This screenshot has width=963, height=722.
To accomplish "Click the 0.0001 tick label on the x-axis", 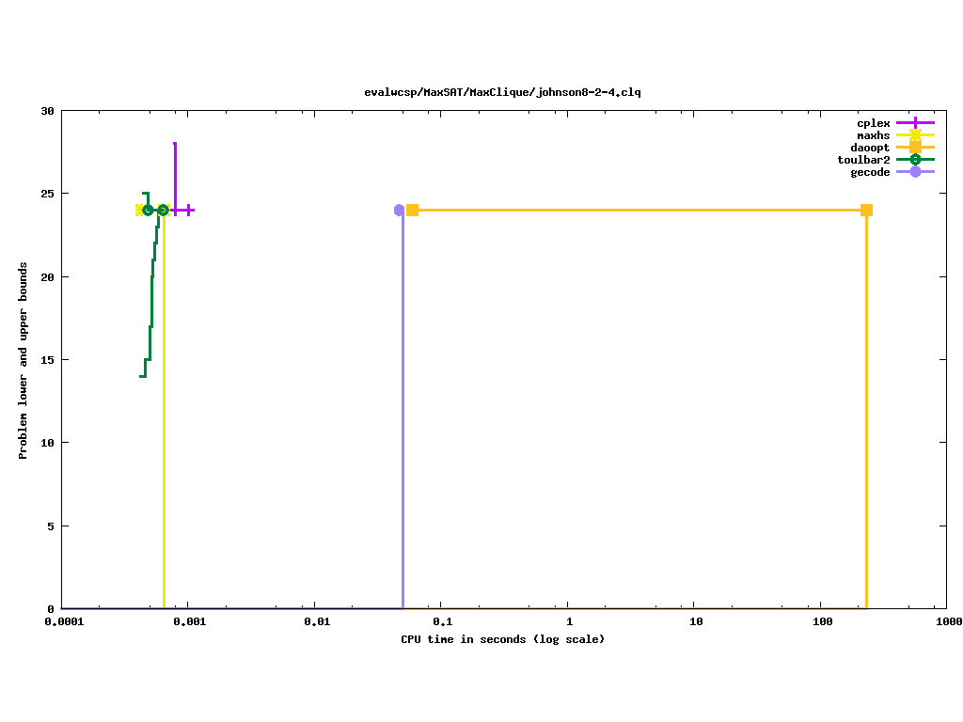I will (x=62, y=621).
